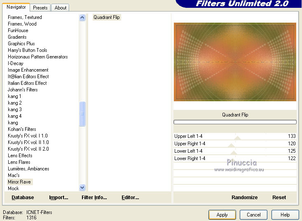Open the About tab
Image resolution: width=302 pixels, height=221 pixels.
click(x=60, y=8)
